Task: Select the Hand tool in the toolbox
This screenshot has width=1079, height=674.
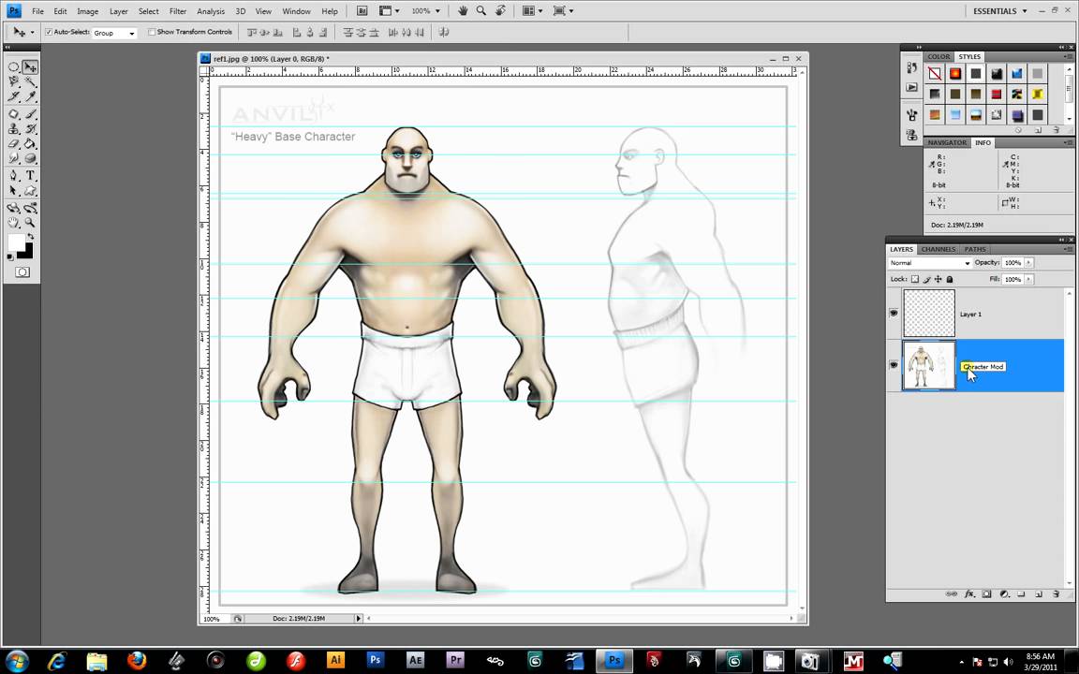Action: click(x=13, y=222)
